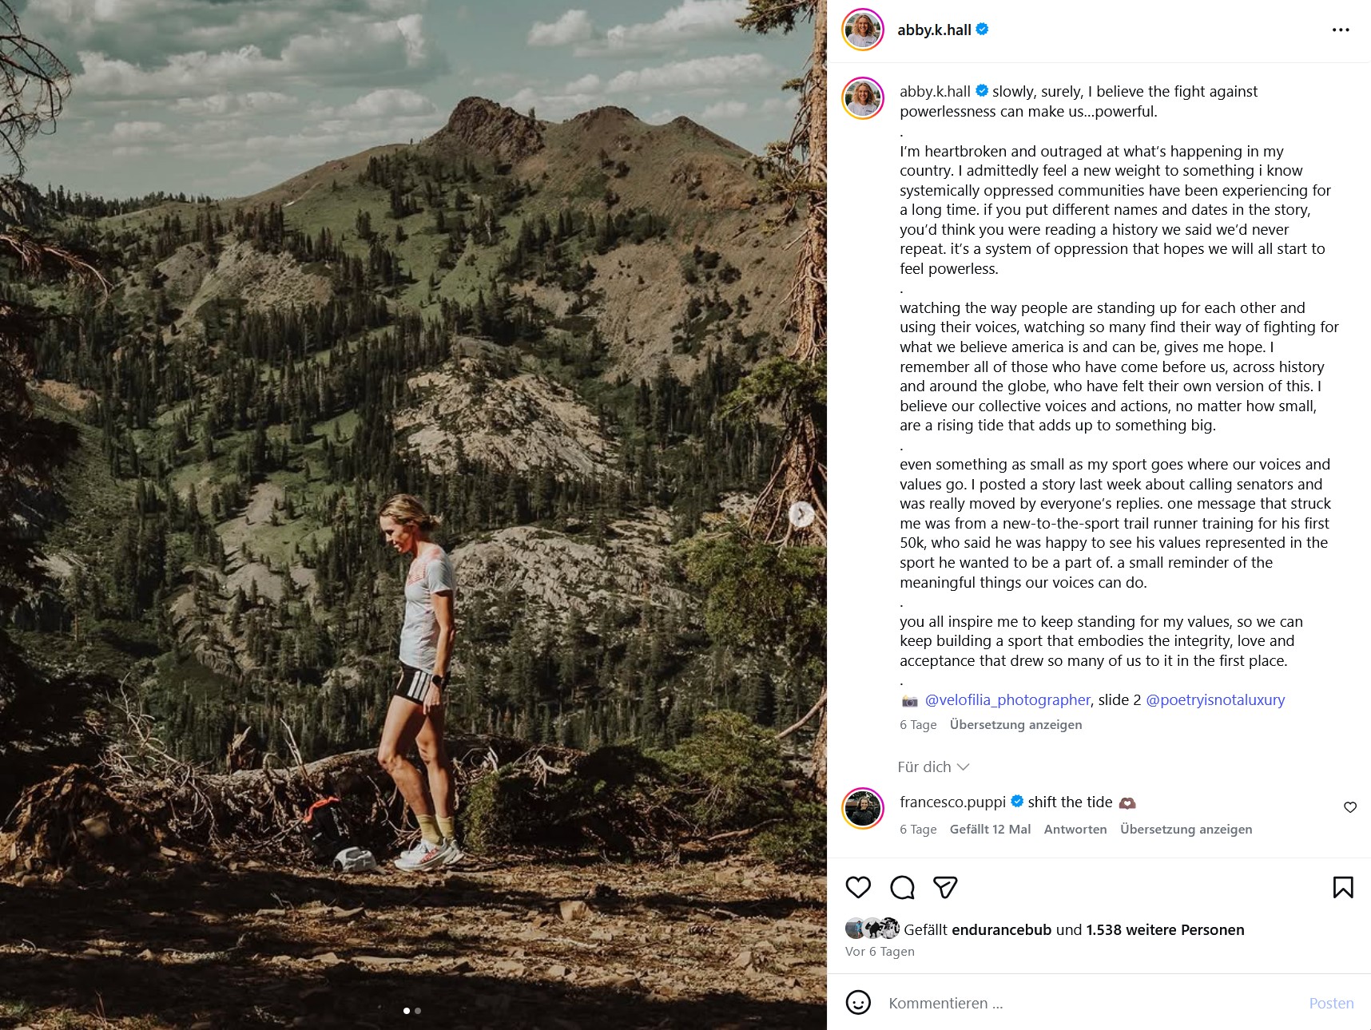1371x1030 pixels.
Task: Show translation of the post caption
Action: point(1015,724)
